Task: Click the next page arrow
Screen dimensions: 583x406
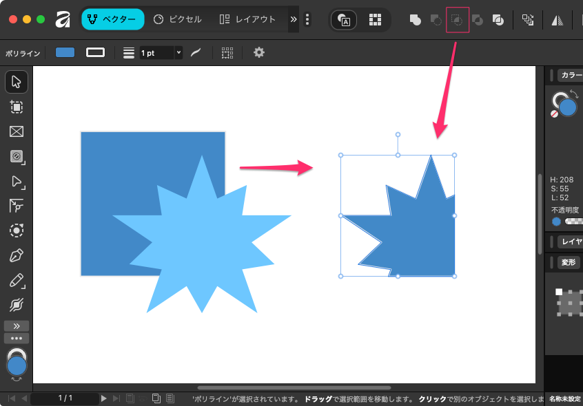Action: 104,398
